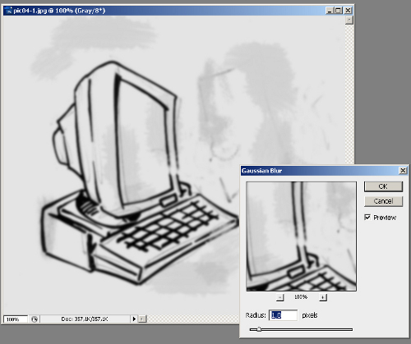This screenshot has width=411, height=344.
Task: Click the Doc size info area in status bar
Action: tap(85, 319)
